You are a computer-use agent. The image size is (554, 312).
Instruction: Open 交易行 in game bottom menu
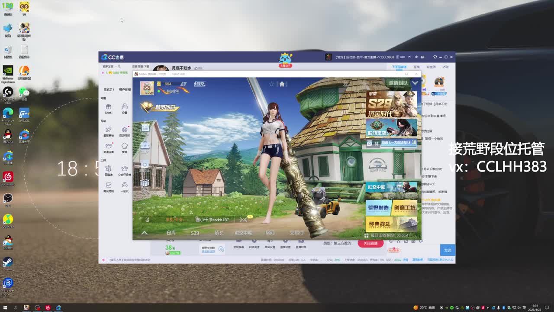tap(297, 233)
